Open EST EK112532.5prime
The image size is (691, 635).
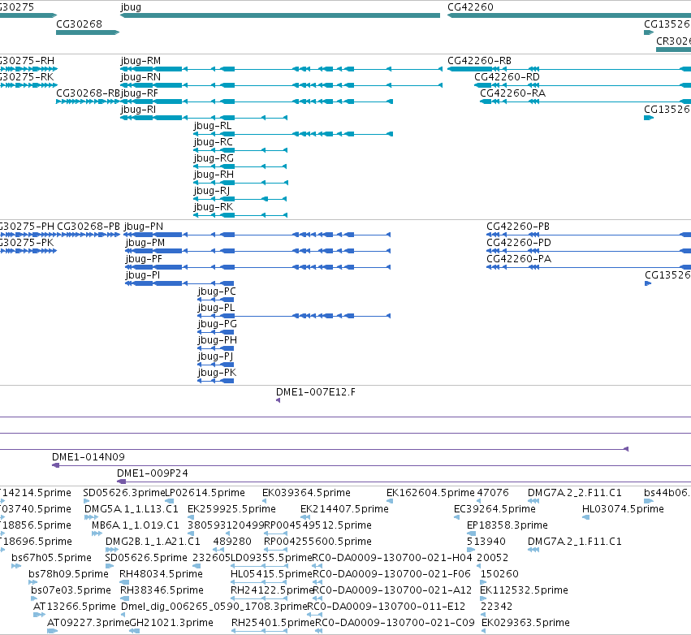pos(524,590)
